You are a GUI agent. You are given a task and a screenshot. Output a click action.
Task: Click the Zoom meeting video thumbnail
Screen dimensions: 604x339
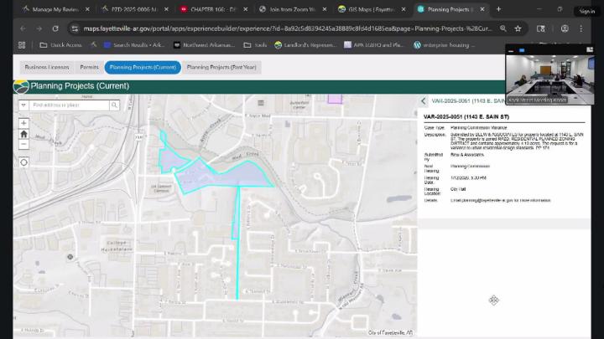click(549, 80)
